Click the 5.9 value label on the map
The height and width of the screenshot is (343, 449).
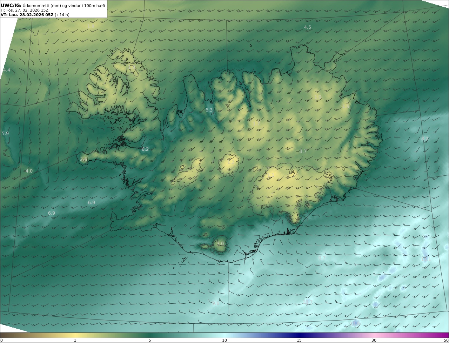5,134
